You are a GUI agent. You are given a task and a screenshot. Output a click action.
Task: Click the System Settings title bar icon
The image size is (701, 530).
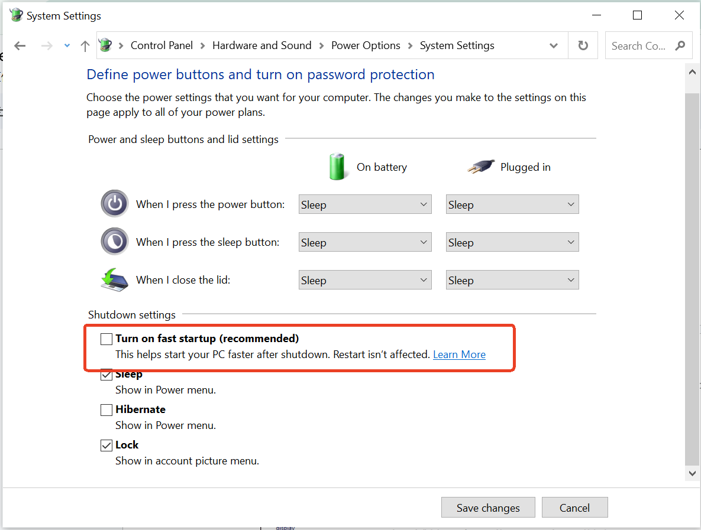pos(17,15)
